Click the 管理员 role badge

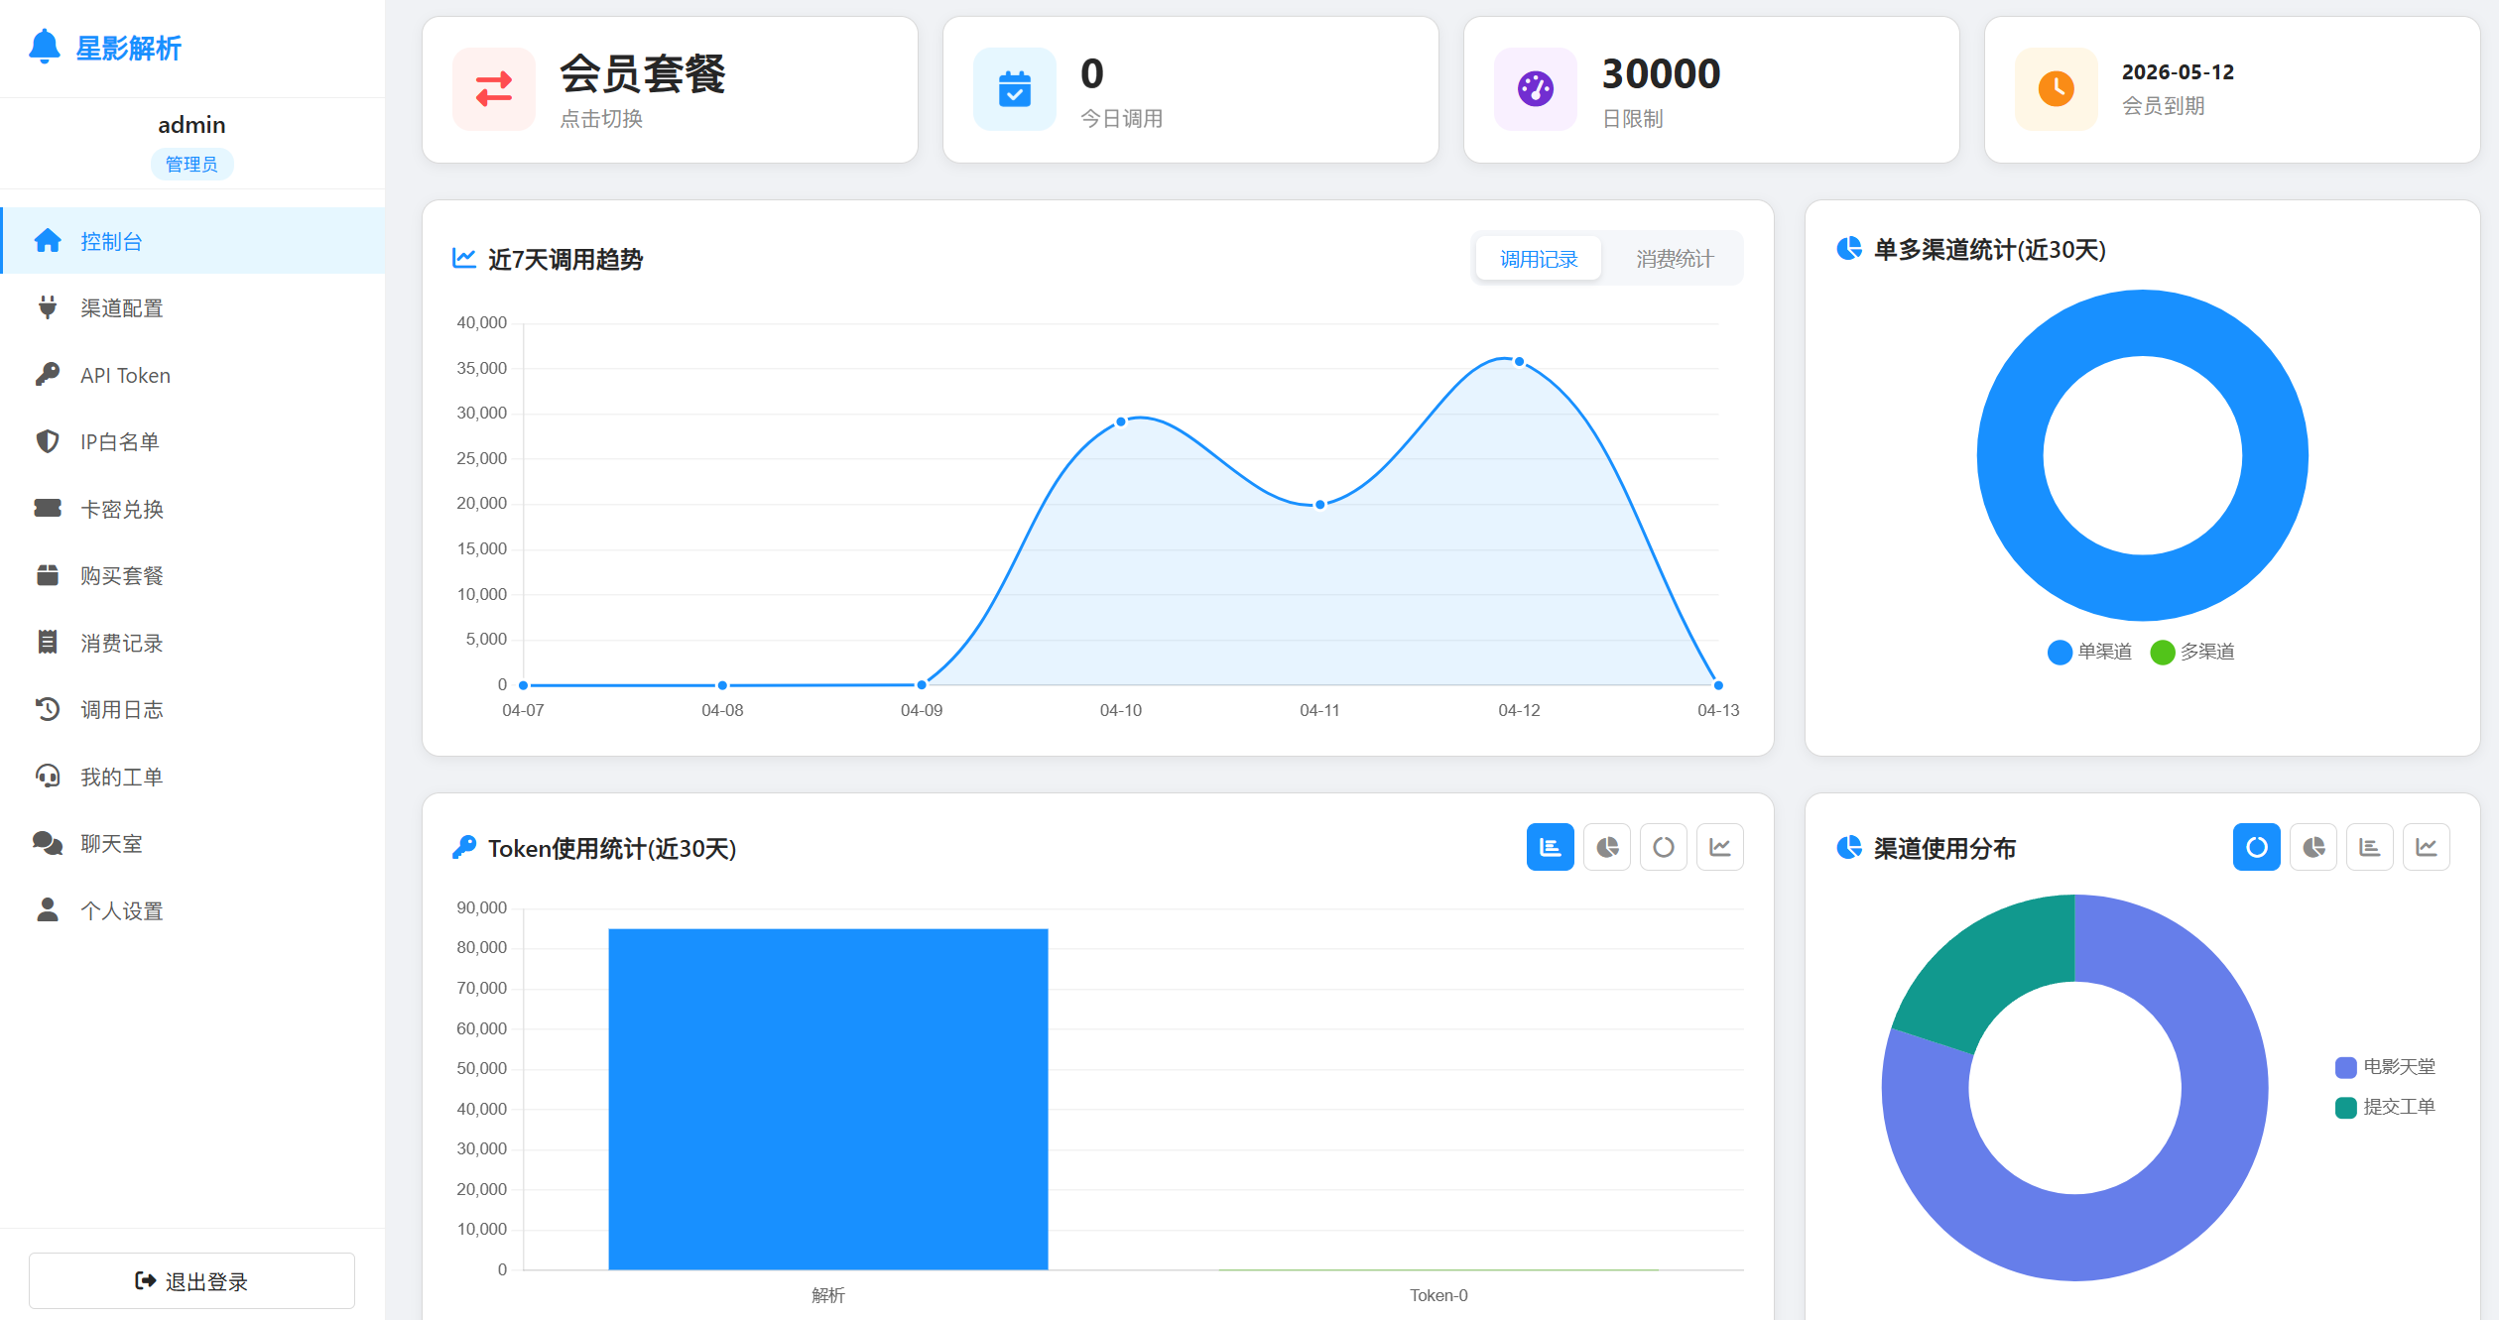click(x=191, y=164)
